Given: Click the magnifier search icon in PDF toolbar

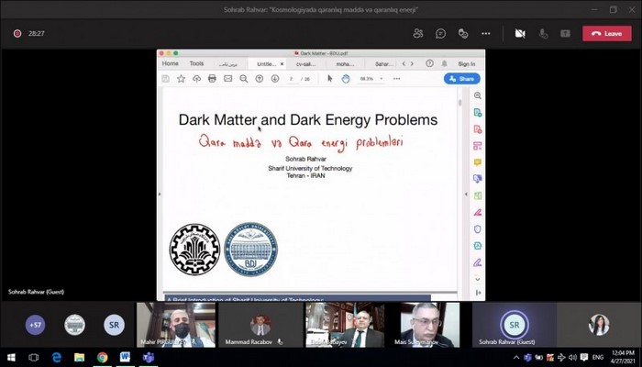Looking at the screenshot, I should [x=243, y=79].
